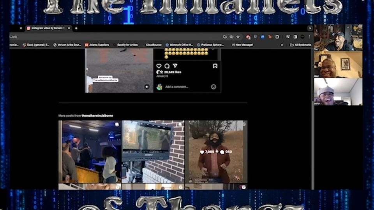Like the Instagram post with the heart icon
This screenshot has height=210, width=374.
pyautogui.click(x=159, y=66)
